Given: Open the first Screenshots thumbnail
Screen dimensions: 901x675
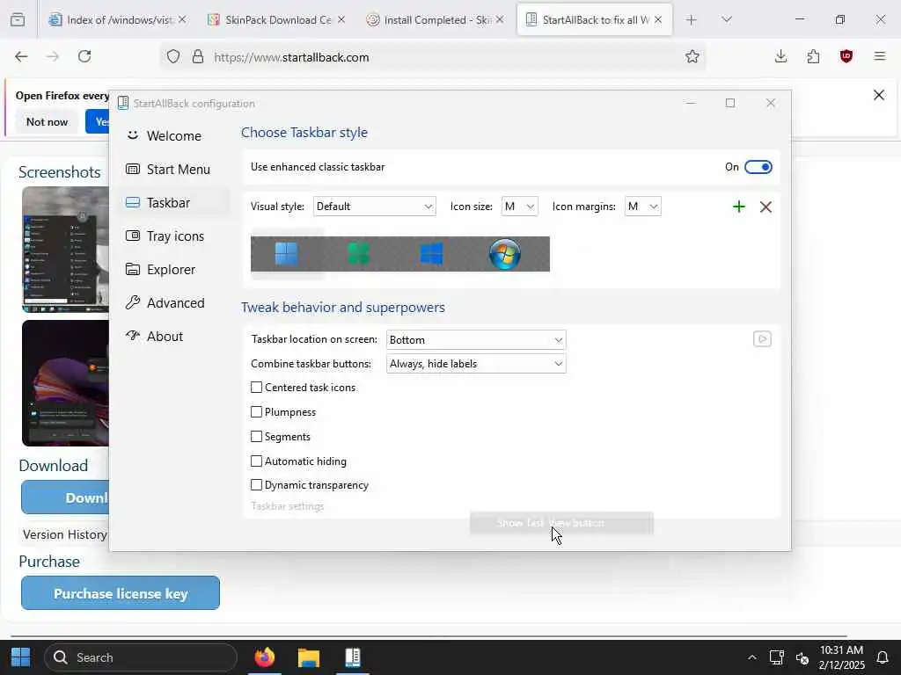Looking at the screenshot, I should point(65,249).
